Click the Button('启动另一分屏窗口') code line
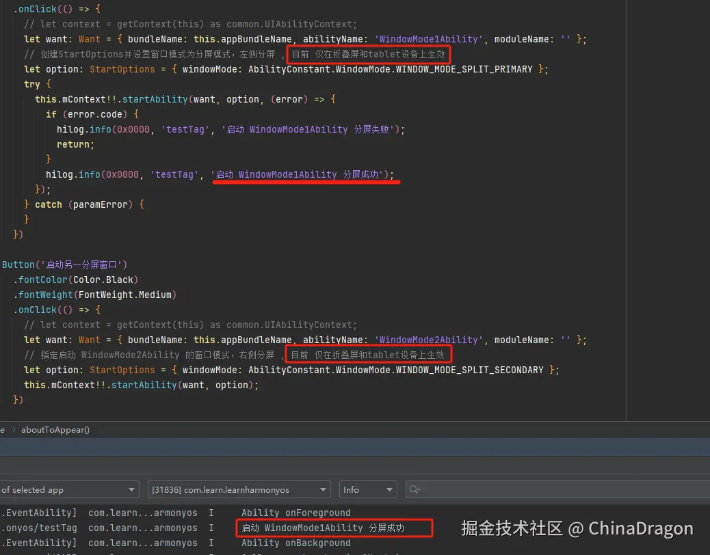The height and width of the screenshot is (555, 710). point(65,265)
